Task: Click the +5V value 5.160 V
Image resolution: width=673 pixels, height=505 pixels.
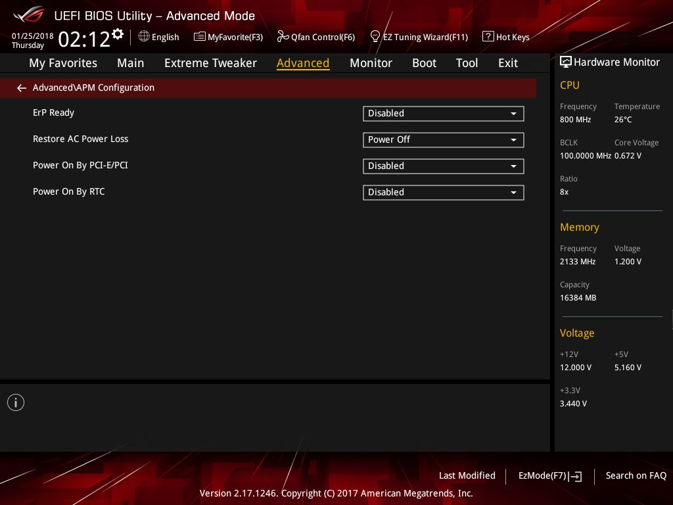Action: pyautogui.click(x=628, y=368)
